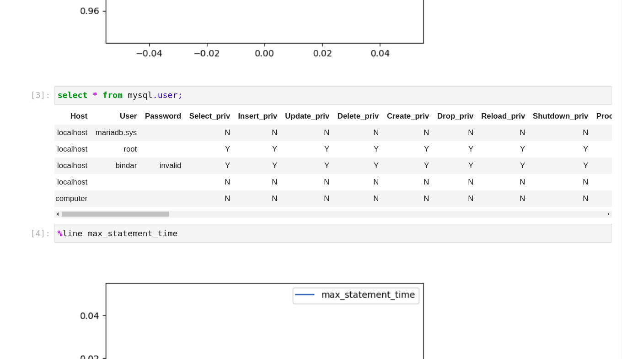
Task: Select the root user cell
Action: coord(130,149)
